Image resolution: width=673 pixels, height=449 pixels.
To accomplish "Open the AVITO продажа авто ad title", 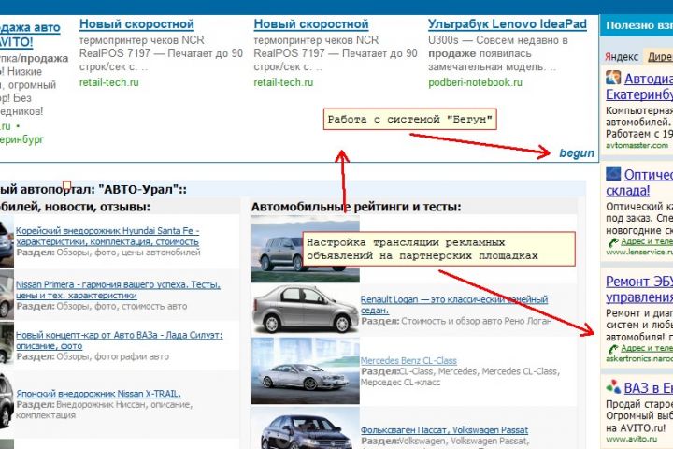I will pyautogui.click(x=29, y=35).
